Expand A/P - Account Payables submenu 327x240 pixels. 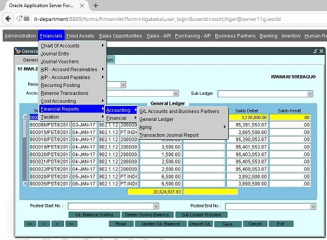click(x=73, y=77)
